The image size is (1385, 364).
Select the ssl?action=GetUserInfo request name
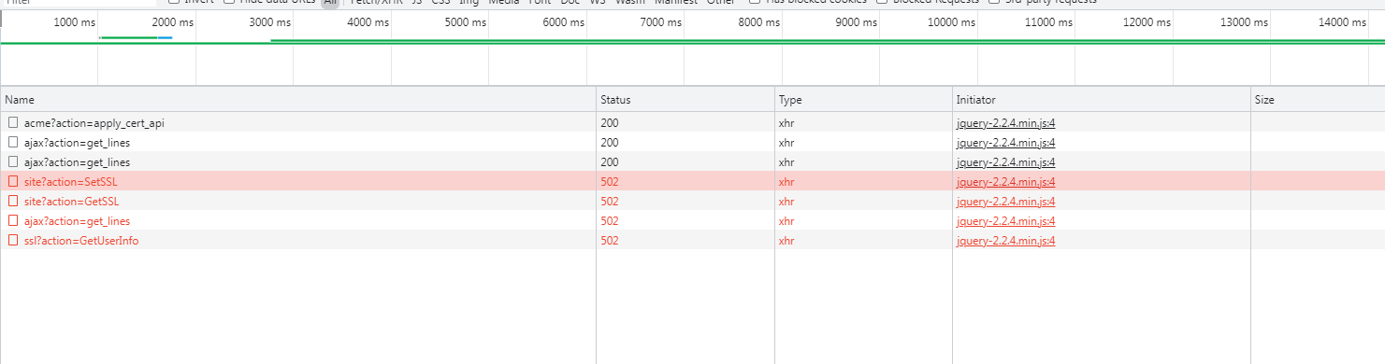tap(82, 240)
